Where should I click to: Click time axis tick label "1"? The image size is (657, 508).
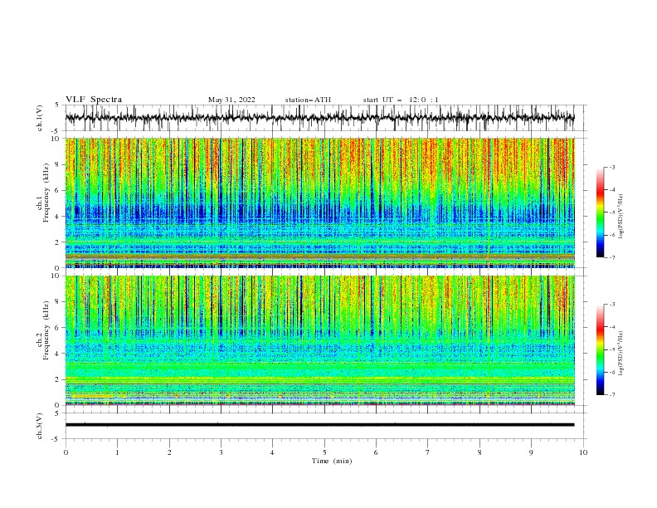click(117, 452)
